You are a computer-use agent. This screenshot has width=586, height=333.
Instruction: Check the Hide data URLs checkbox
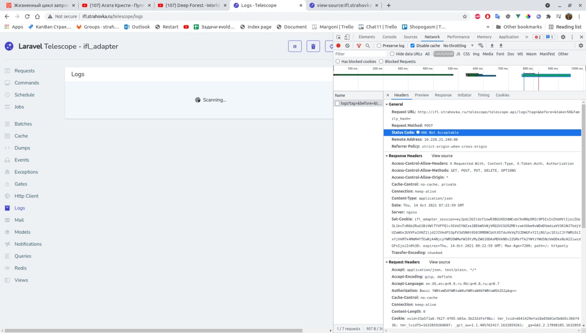tap(392, 54)
